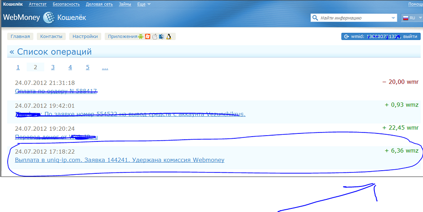Open the Займы menu link
Viewport: 423px width, 212px height.
125,4
